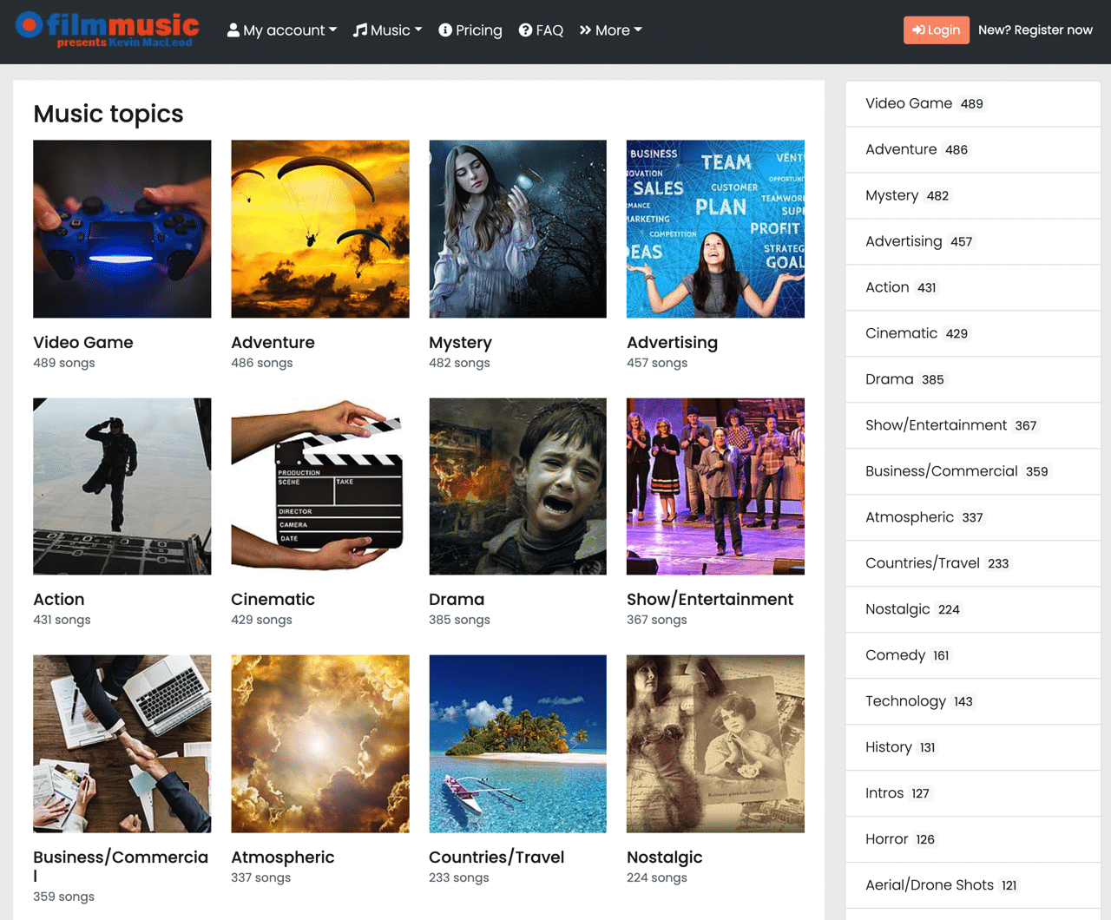Open the Adventure paragliders thumbnail
1111x920 pixels.
[x=320, y=229]
